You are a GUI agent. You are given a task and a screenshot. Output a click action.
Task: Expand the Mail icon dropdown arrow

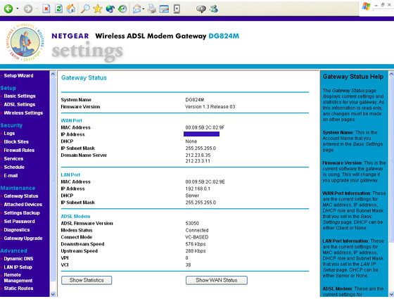click(144, 9)
